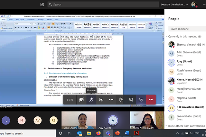Unmute the microphone in the call toolbar
Screen dimensions: 206x137
(x=91, y=100)
